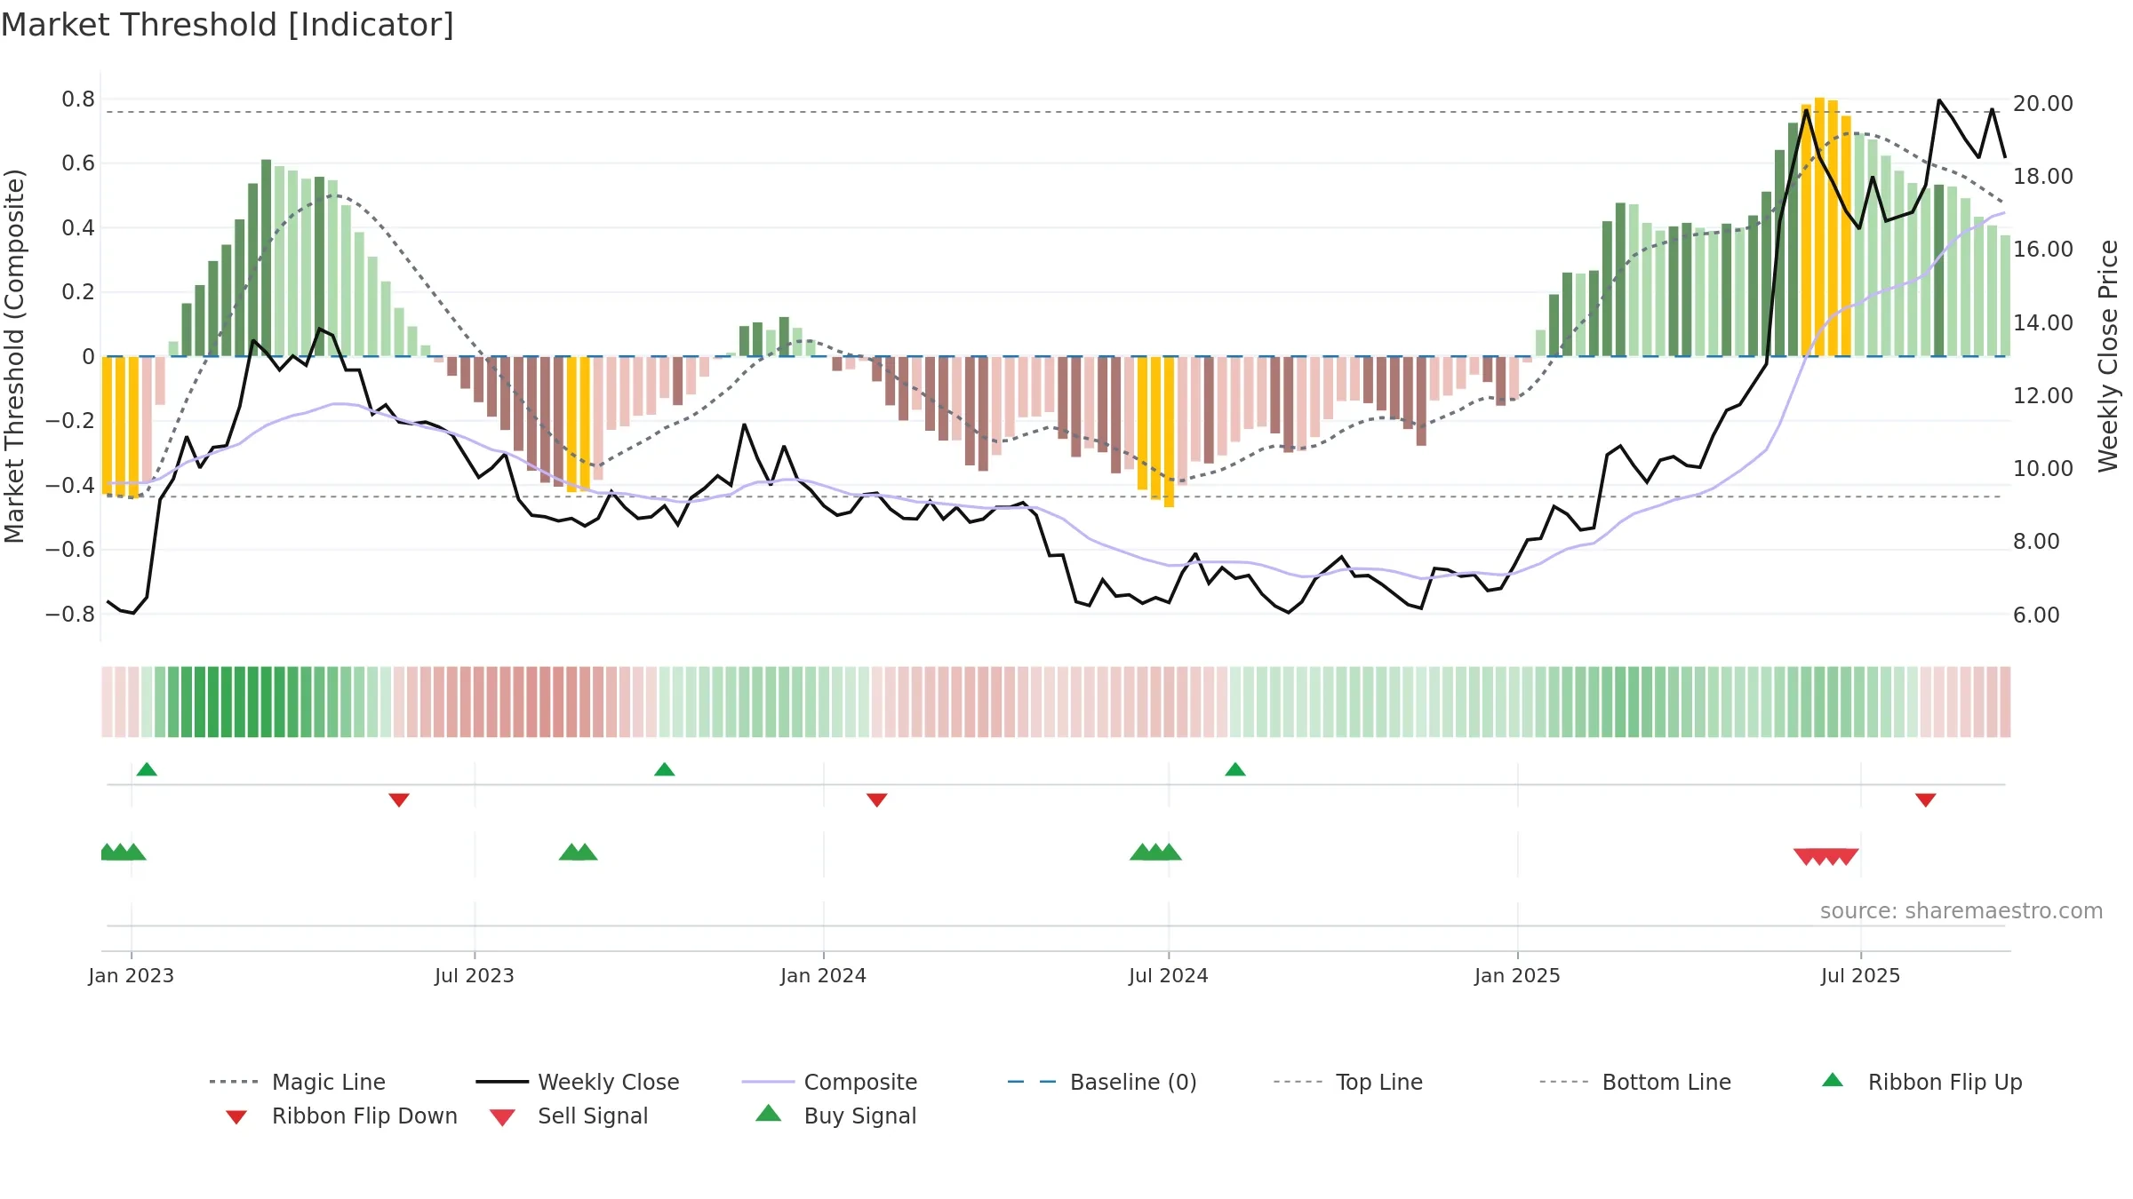
Task: Click the Jul 2024 x-axis label
Action: (x=1169, y=975)
